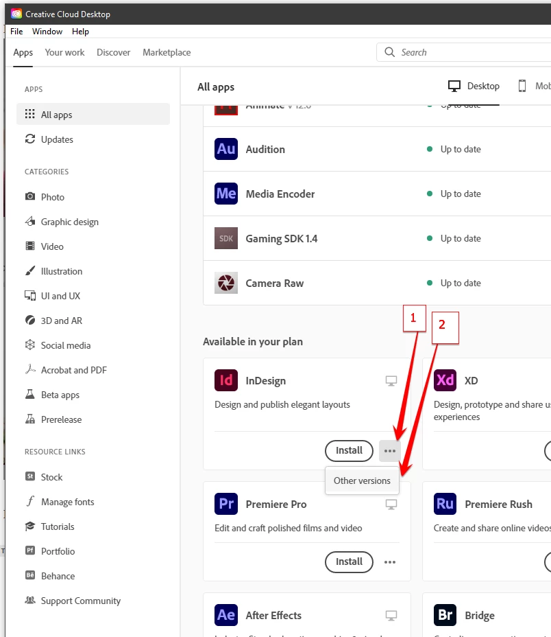Image resolution: width=551 pixels, height=637 pixels.
Task: Click the All apps grid icon
Action: pyautogui.click(x=29, y=114)
